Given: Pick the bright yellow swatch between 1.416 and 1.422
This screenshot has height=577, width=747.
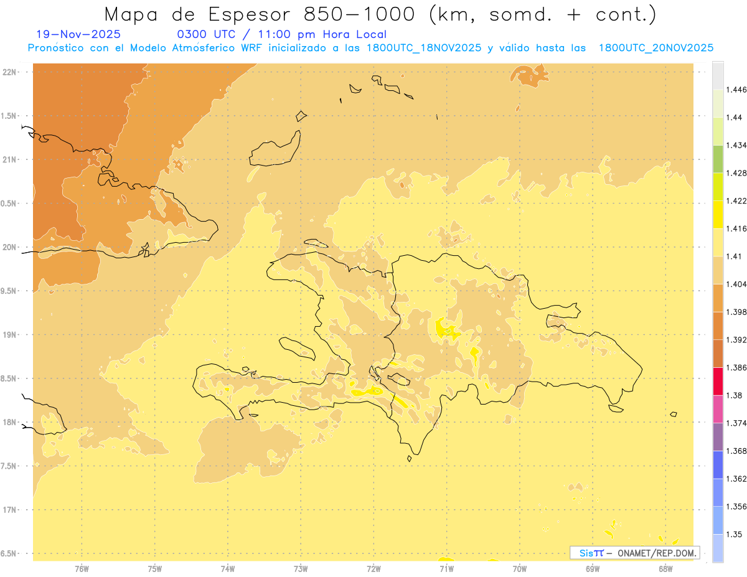Looking at the screenshot, I should tap(718, 214).
